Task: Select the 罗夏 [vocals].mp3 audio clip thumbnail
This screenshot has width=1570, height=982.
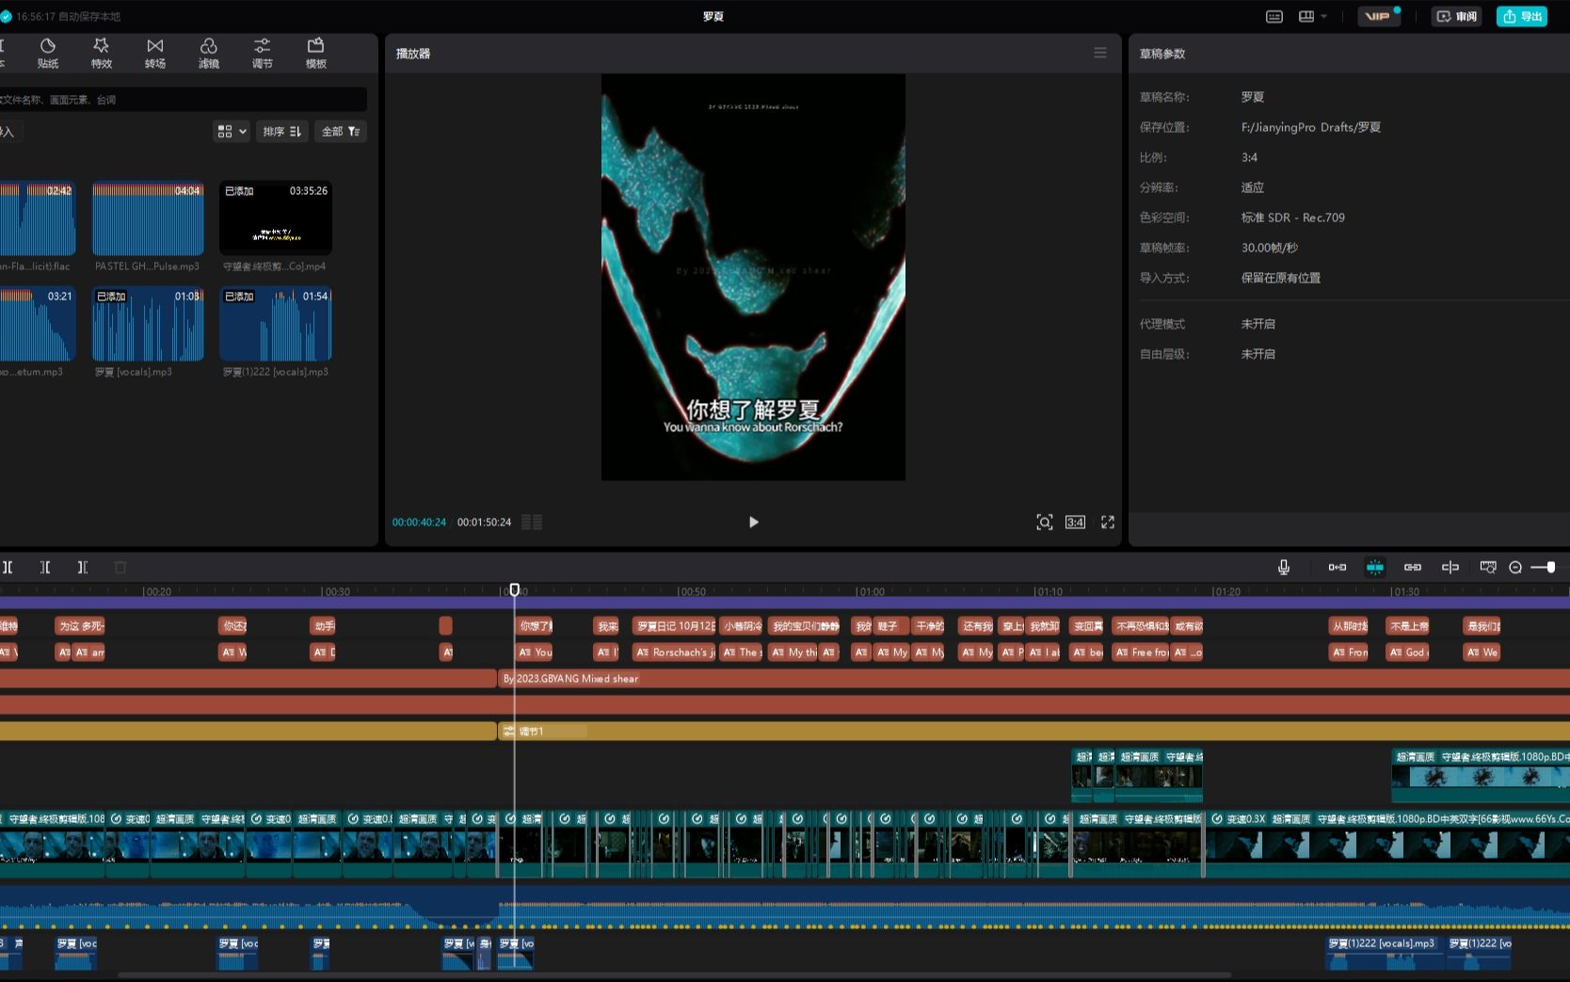Action: coord(148,323)
